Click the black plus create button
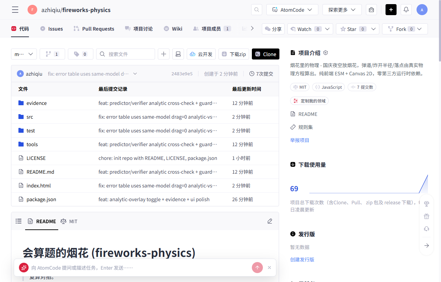Viewport: 441px width, 282px height. click(x=391, y=10)
